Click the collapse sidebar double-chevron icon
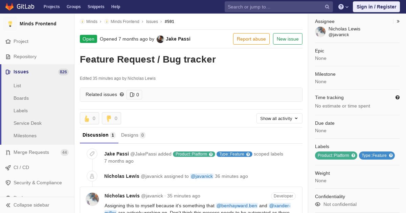 [x=8, y=205]
